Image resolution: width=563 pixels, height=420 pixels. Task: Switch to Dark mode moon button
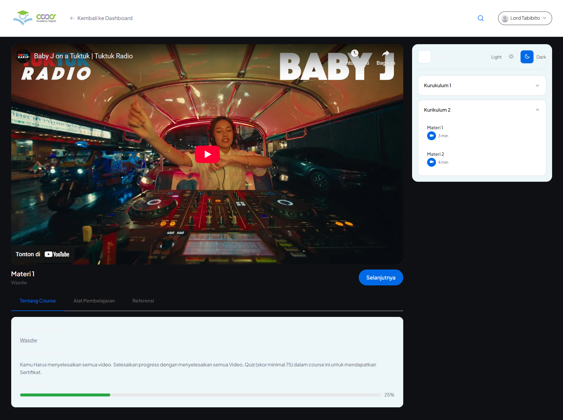point(527,57)
